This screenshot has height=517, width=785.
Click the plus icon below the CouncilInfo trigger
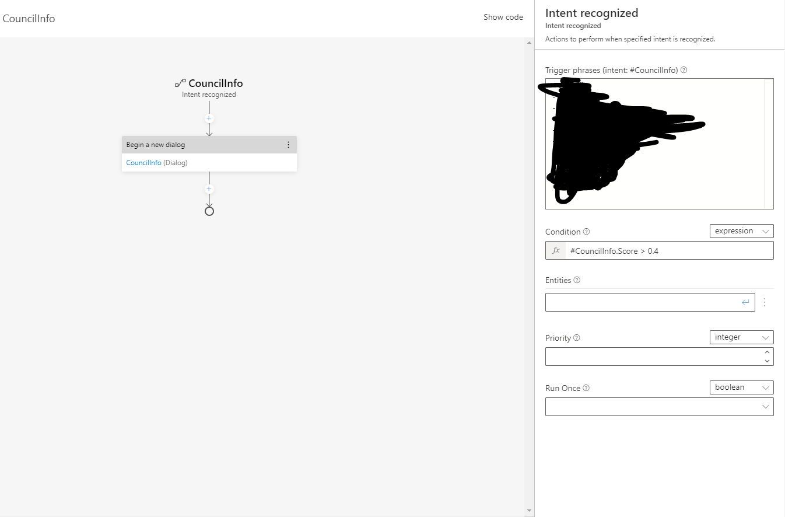point(209,118)
